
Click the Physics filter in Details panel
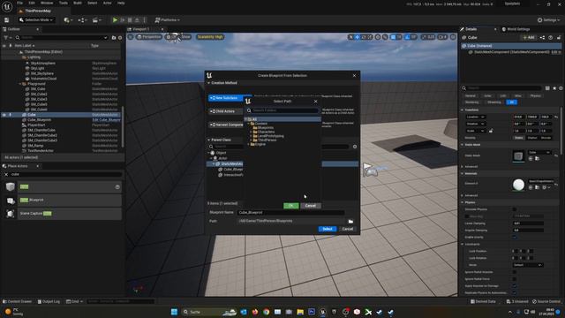click(536, 96)
